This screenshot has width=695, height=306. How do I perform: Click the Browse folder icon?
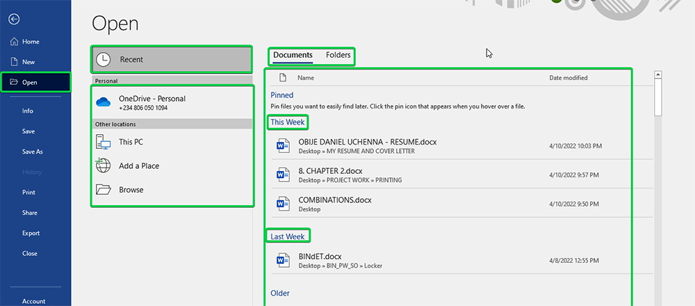click(104, 190)
